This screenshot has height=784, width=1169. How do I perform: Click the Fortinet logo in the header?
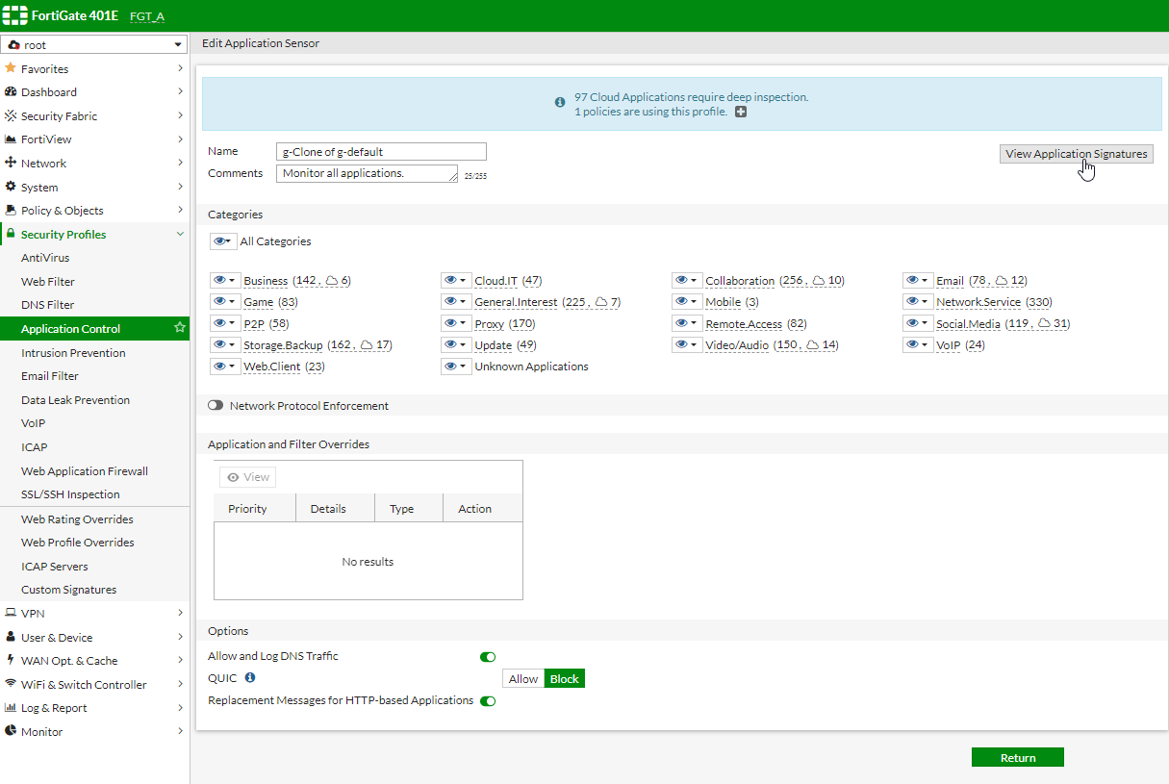(x=16, y=15)
